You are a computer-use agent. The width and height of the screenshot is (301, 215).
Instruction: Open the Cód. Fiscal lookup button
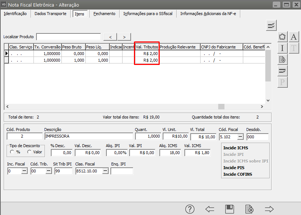(x=240, y=136)
